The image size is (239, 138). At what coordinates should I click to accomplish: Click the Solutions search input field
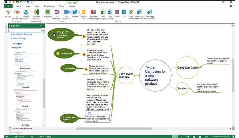point(25,30)
